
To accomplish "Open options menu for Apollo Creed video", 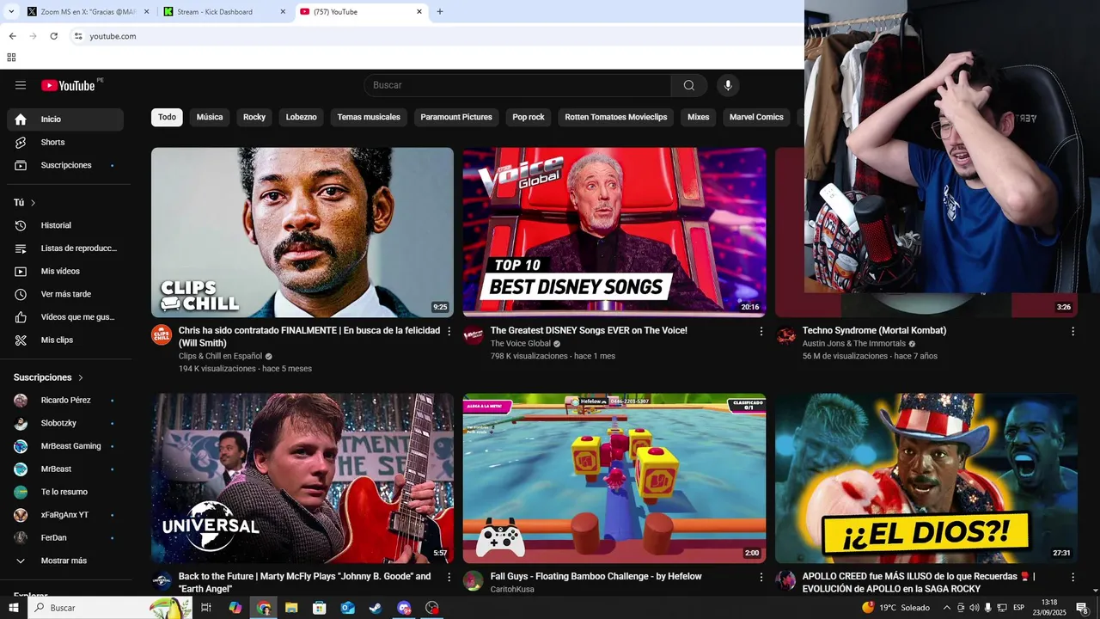I will 1072,577.
